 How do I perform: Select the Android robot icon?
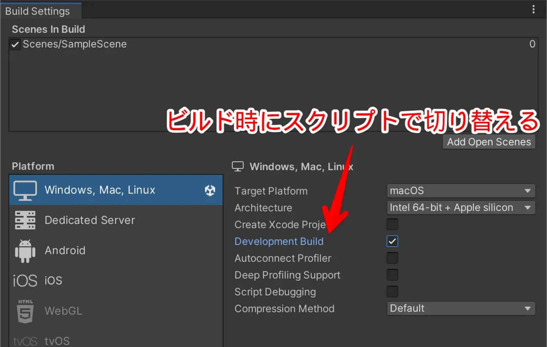coord(25,251)
